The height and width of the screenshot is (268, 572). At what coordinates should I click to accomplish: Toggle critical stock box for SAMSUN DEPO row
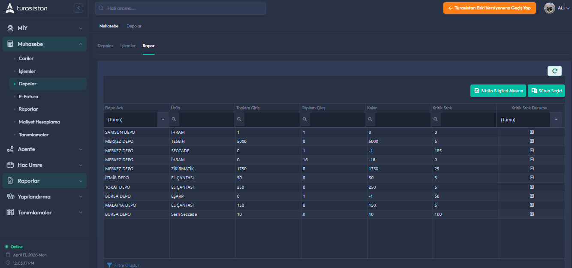click(x=532, y=132)
